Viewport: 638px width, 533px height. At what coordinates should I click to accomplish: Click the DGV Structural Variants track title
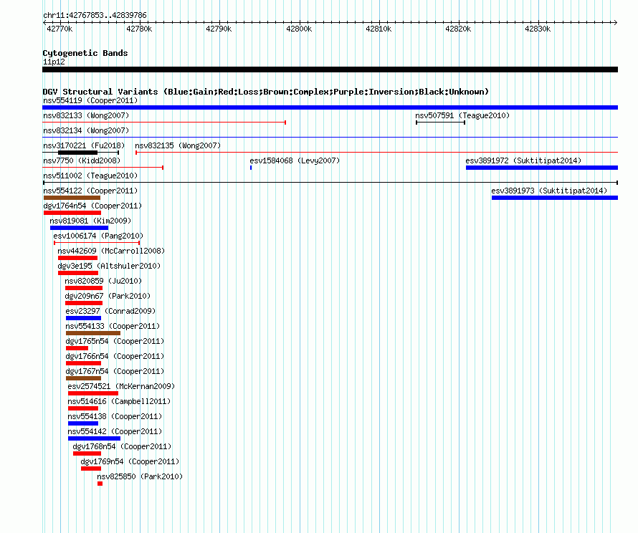click(265, 92)
